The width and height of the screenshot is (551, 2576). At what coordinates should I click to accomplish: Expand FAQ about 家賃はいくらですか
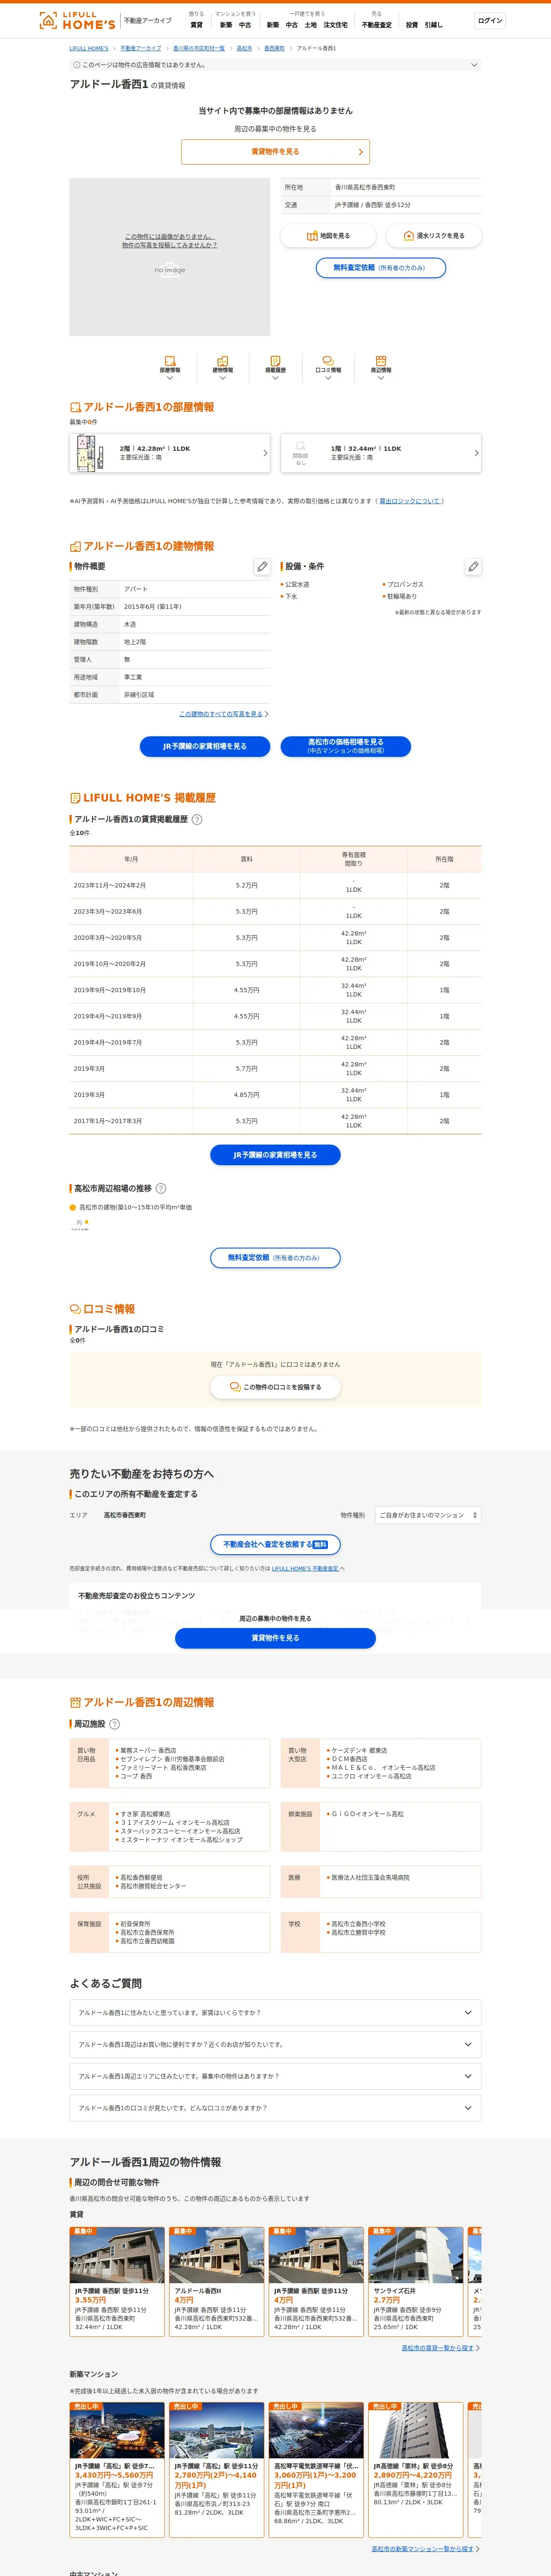coord(275,2013)
